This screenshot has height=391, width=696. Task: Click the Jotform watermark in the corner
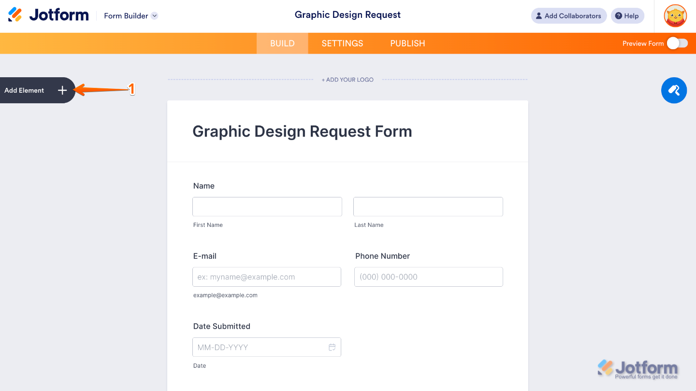click(x=637, y=368)
